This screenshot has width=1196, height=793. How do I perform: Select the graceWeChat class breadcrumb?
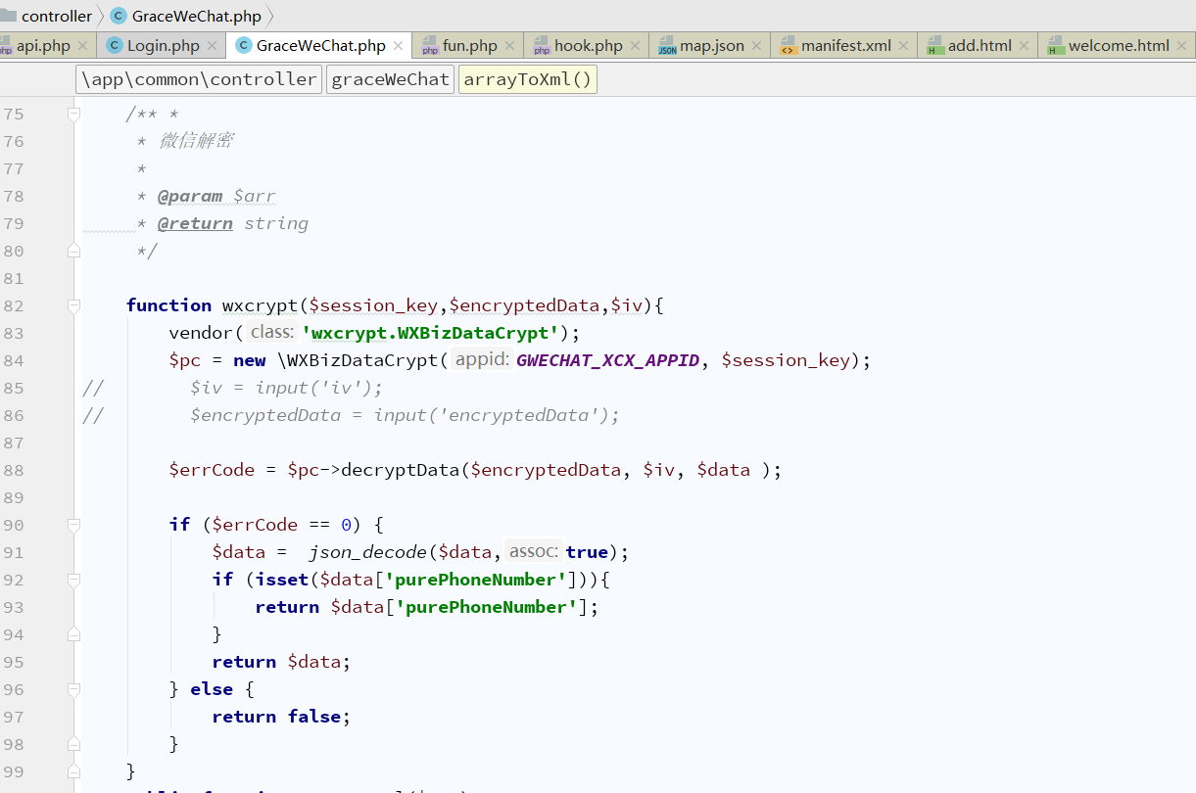point(390,79)
